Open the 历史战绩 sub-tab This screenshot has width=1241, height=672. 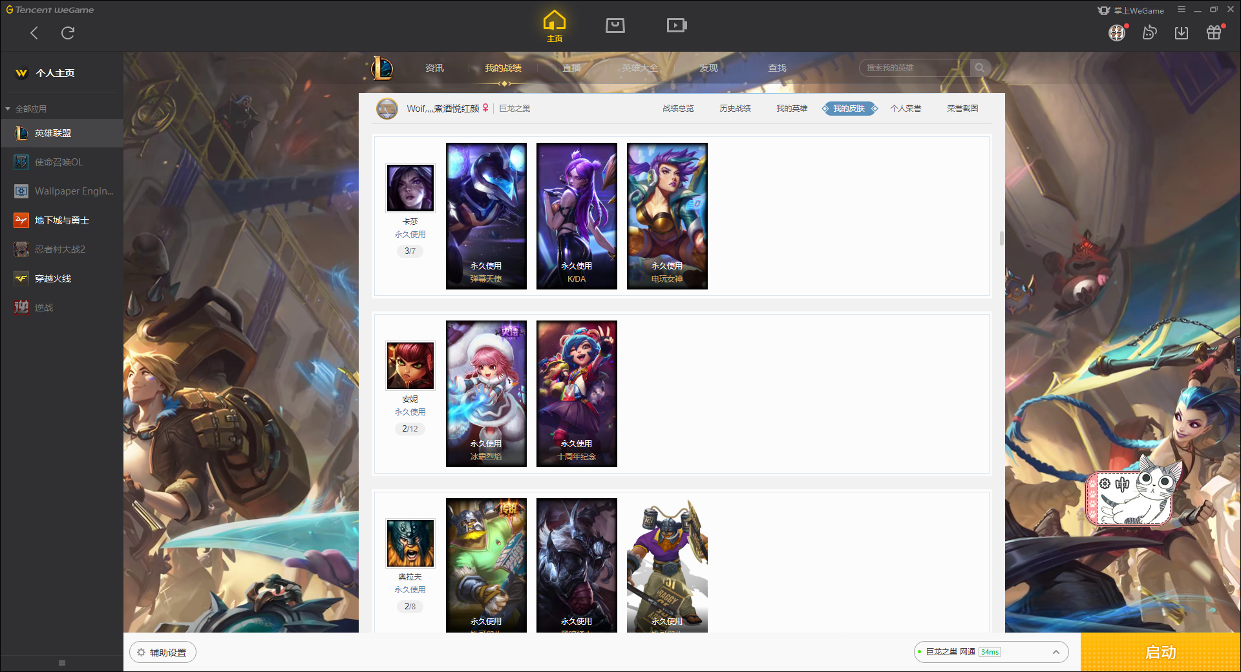[x=735, y=109]
